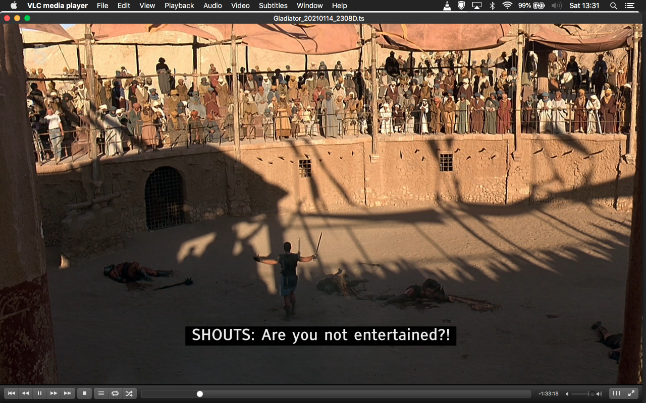Click the VLC cone menu bar icon
Image resolution: width=646 pixels, height=403 pixels.
(447, 6)
